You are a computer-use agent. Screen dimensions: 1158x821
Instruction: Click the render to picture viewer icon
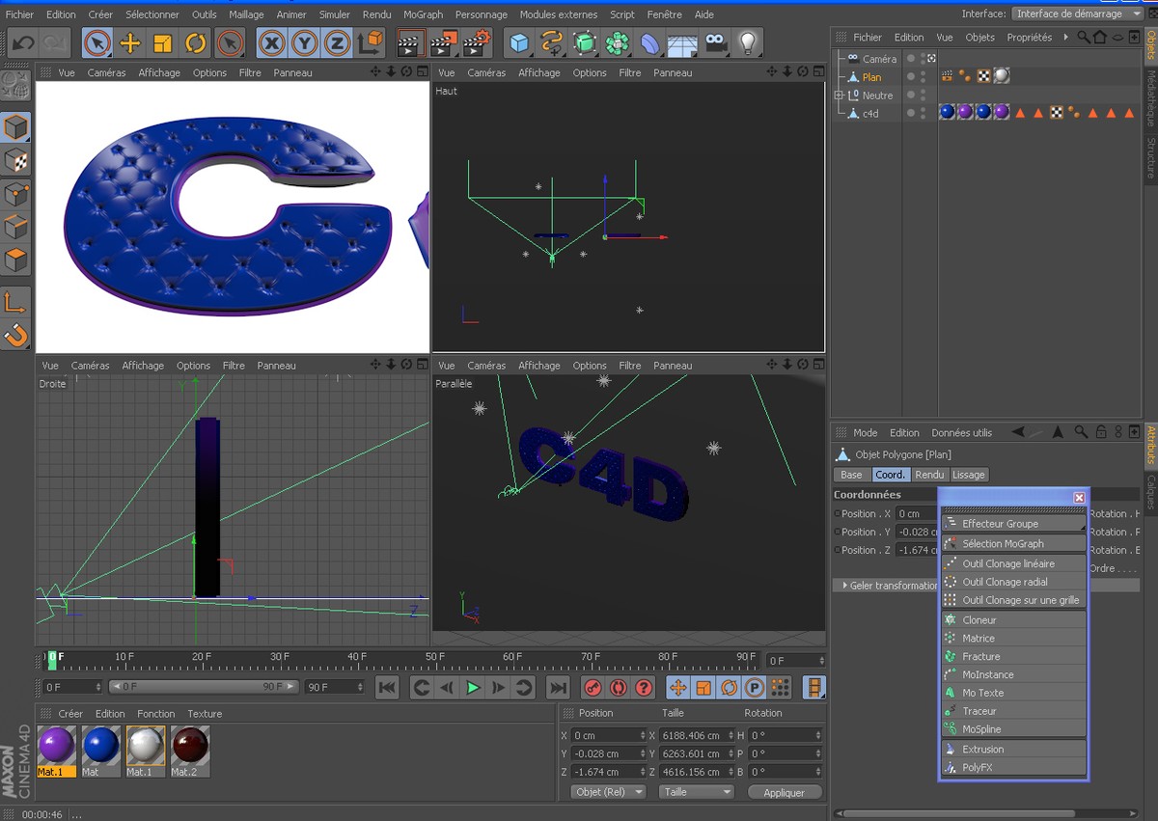pyautogui.click(x=444, y=43)
